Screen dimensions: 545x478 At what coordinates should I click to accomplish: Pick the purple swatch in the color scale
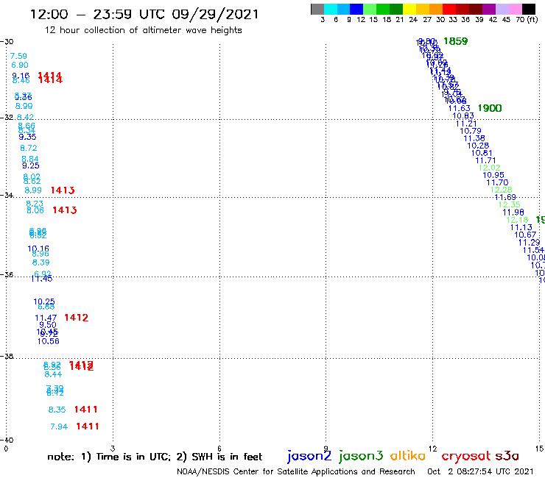click(x=489, y=9)
